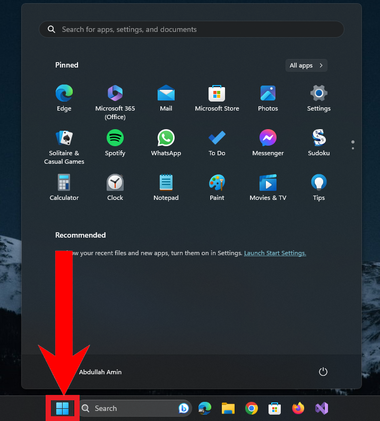Open Visual Studio from the taskbar

pos(322,408)
